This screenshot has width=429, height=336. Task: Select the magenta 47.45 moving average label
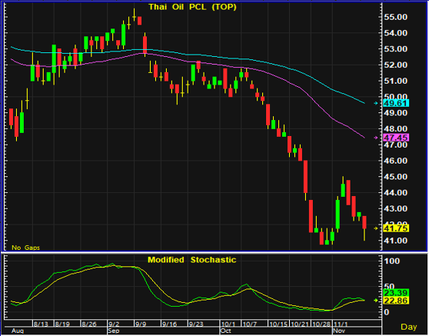click(396, 138)
